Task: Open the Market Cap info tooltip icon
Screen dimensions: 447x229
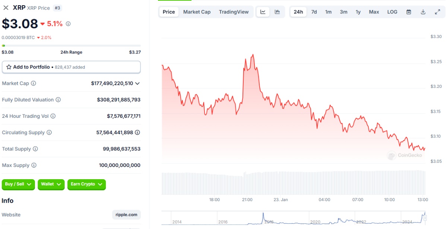Action: [34, 83]
